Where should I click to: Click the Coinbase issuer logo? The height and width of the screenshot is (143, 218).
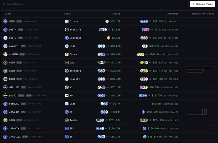(67, 38)
